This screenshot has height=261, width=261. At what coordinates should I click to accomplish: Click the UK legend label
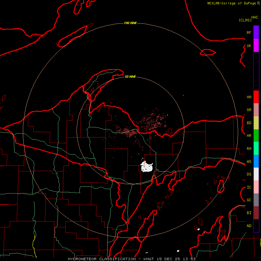(249, 46)
